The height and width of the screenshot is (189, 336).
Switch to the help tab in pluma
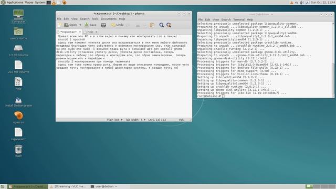point(90,31)
